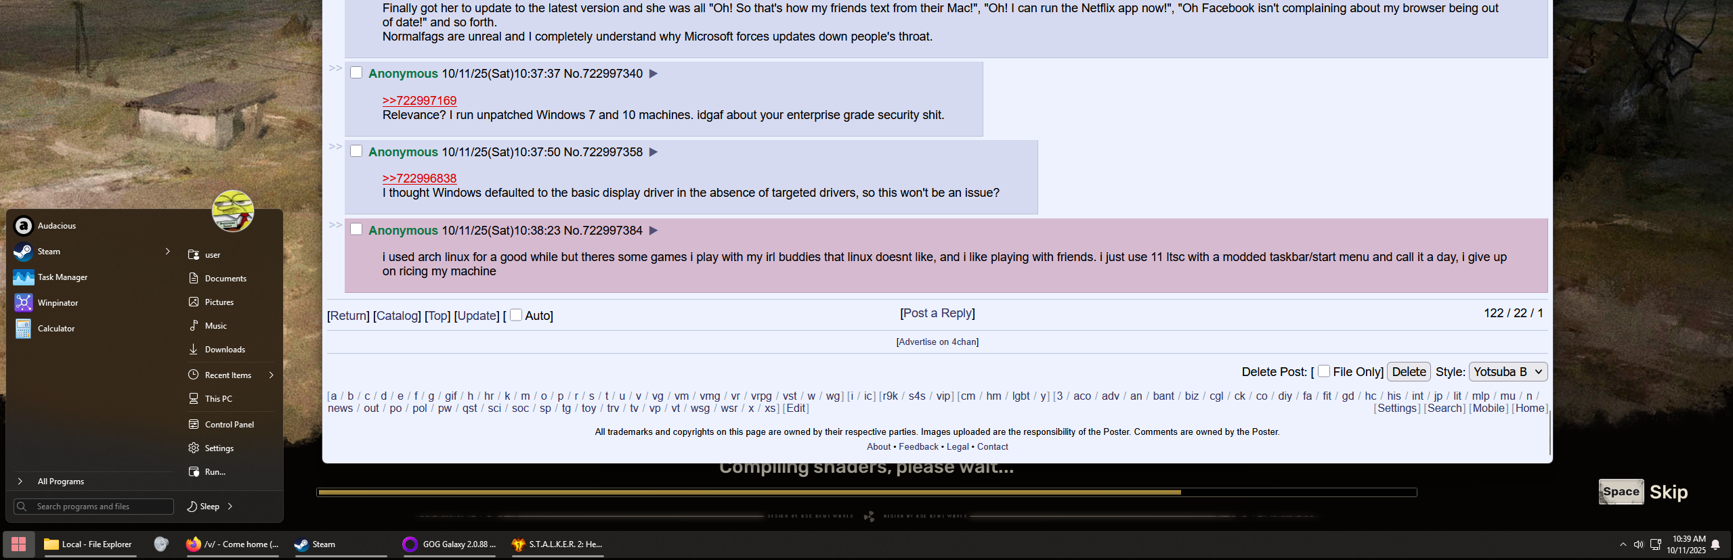Show hidden system tray icons
The width and height of the screenshot is (1733, 560).
1623,544
